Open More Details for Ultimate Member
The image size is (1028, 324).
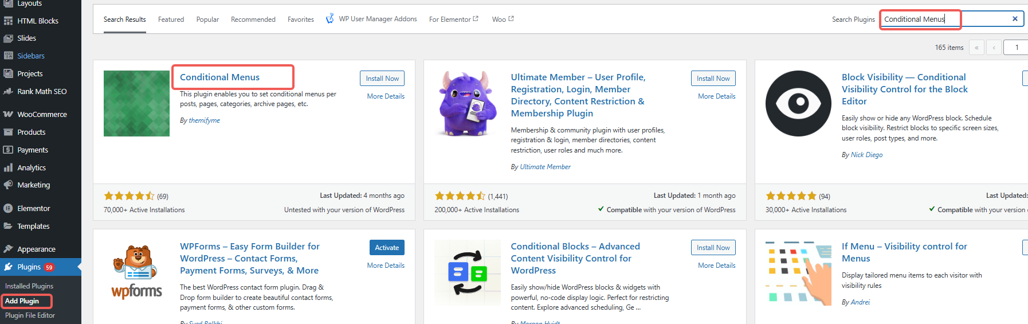pyautogui.click(x=716, y=96)
